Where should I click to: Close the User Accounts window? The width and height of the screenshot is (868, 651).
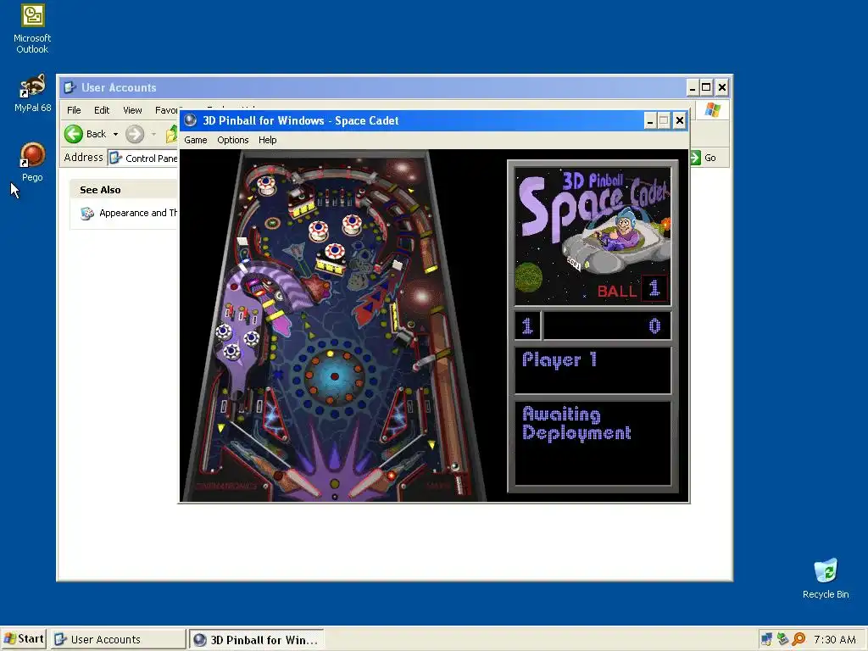coord(722,87)
